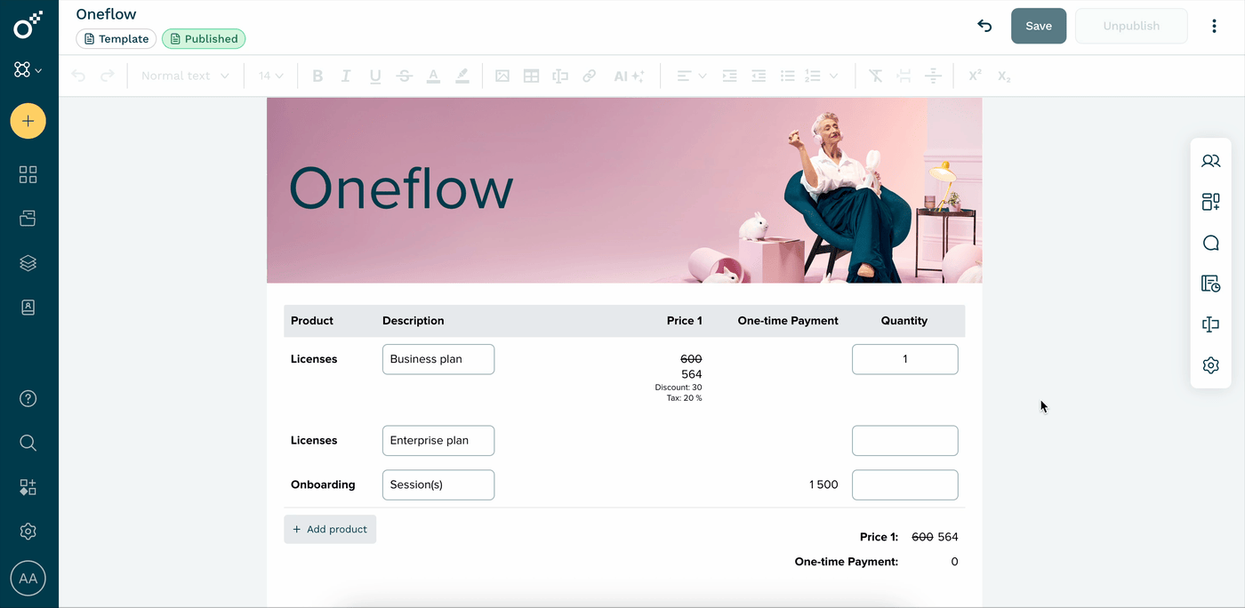The height and width of the screenshot is (608, 1245).
Task: Edit the Session(s) description field
Action: click(x=438, y=484)
